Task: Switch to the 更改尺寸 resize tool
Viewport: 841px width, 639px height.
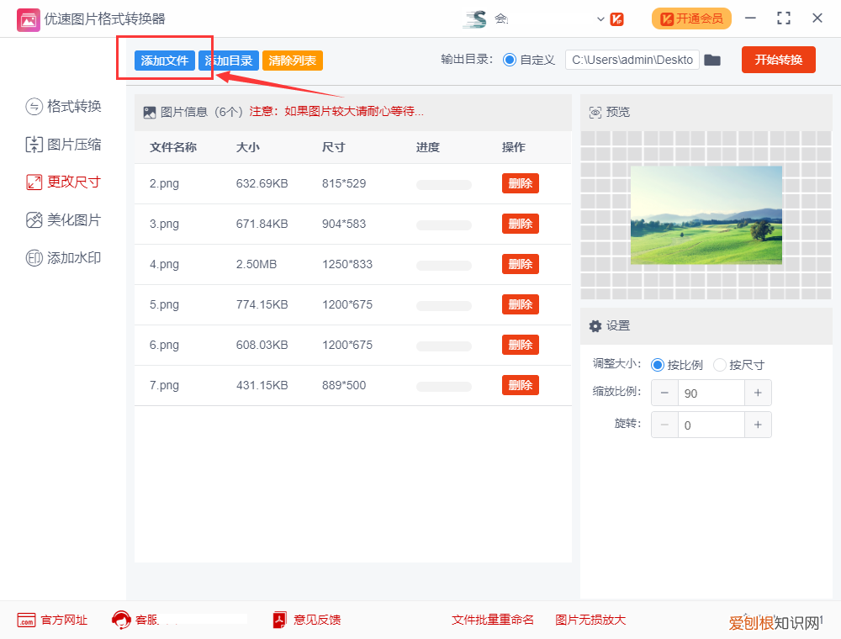Action: coord(63,182)
